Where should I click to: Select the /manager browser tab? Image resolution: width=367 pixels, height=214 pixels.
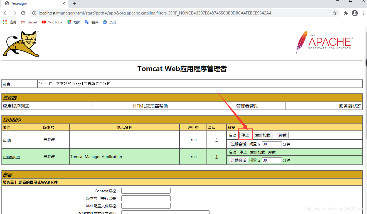point(35,4)
